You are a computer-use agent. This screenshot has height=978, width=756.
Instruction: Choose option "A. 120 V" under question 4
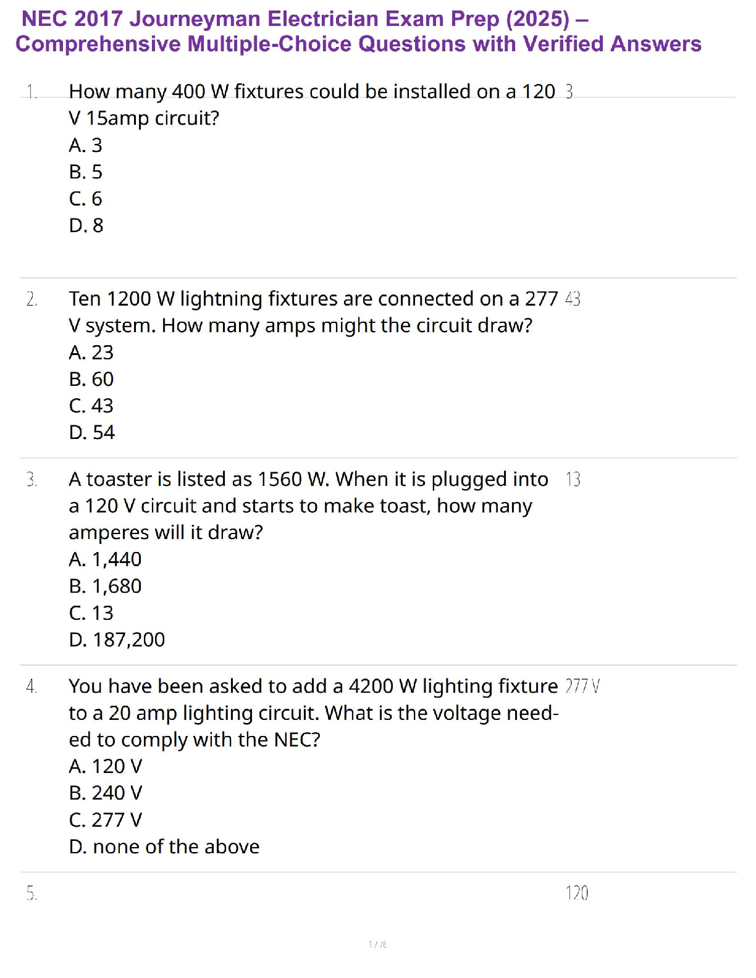[x=105, y=766]
